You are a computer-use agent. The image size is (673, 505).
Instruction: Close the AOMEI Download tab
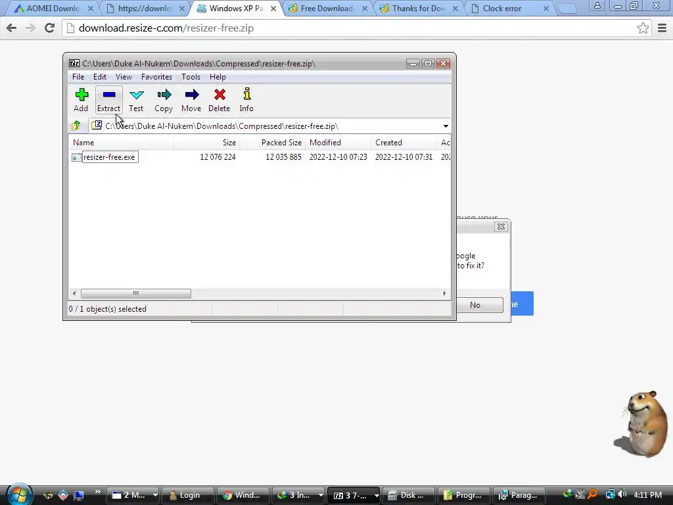point(91,9)
